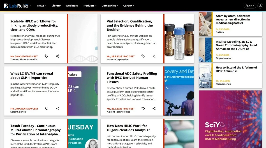Viewport: 266px width, 148px height.
Task: Open What LC-UV/MS can reveal title
Action: click(32, 76)
